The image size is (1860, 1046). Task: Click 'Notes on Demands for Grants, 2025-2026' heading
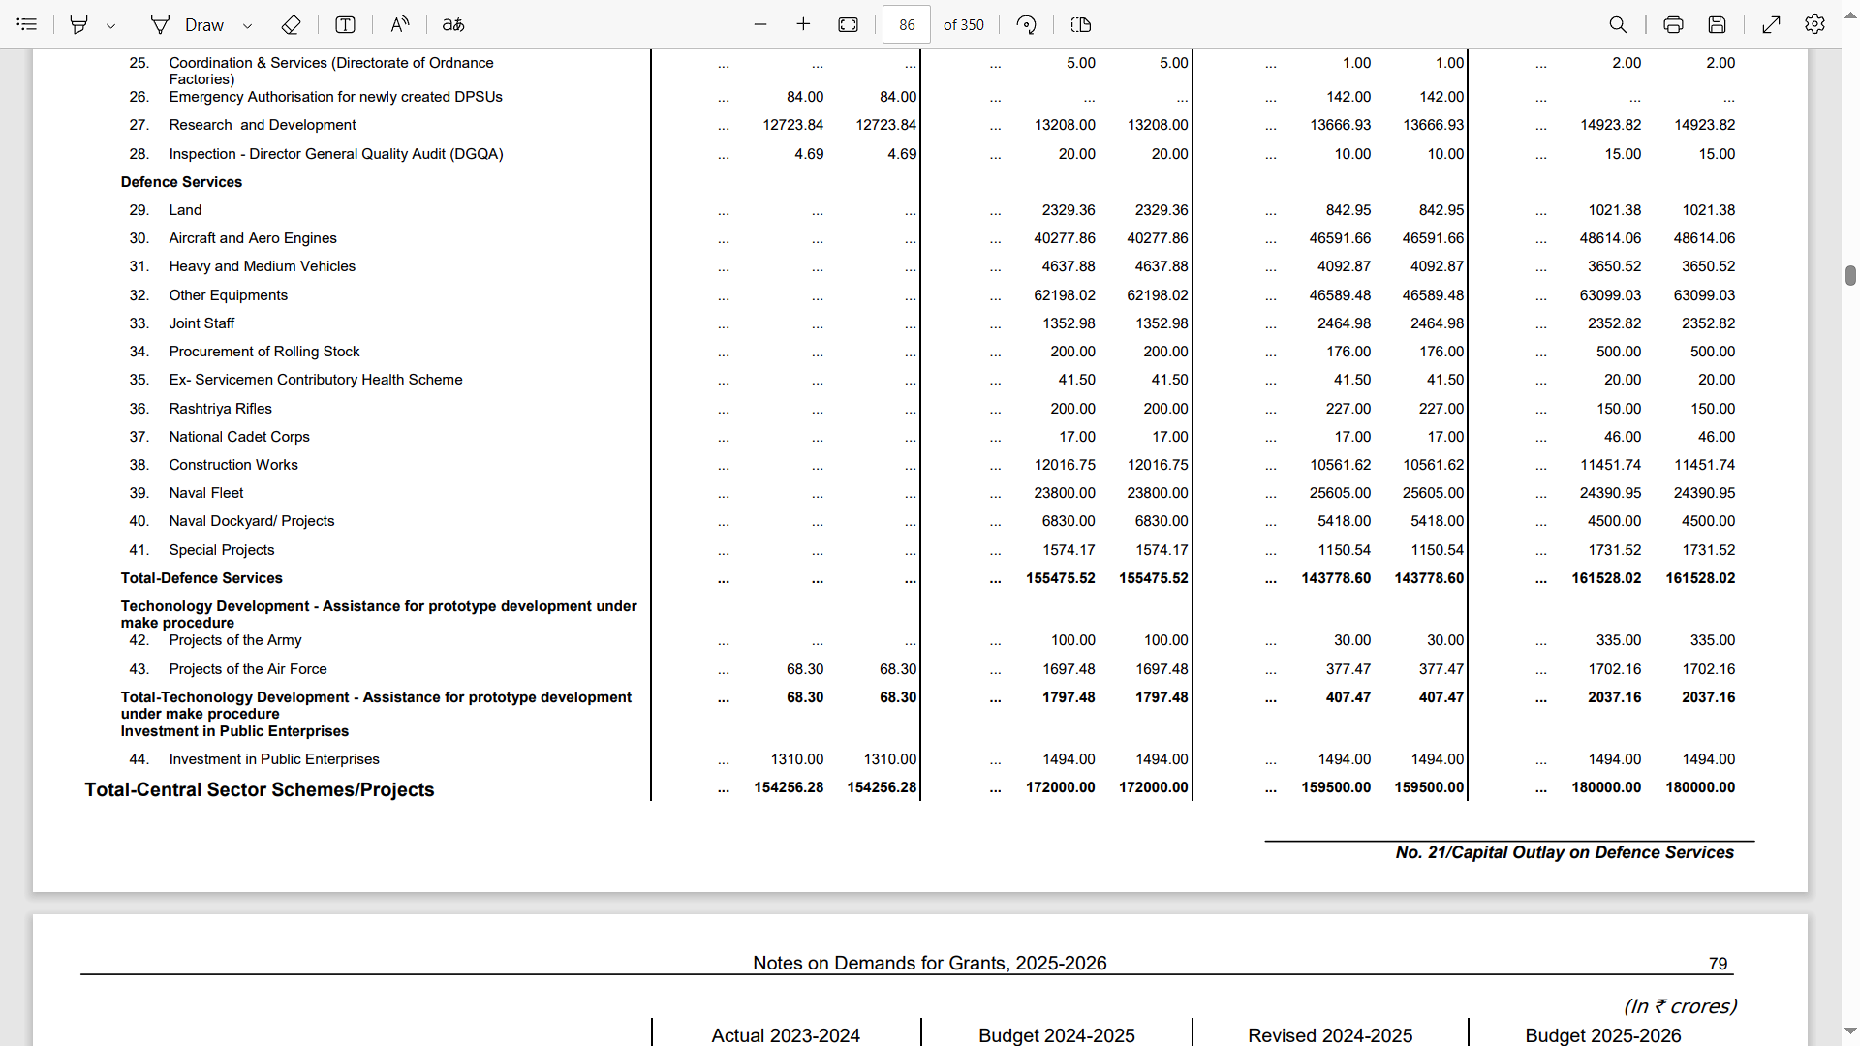(930, 963)
